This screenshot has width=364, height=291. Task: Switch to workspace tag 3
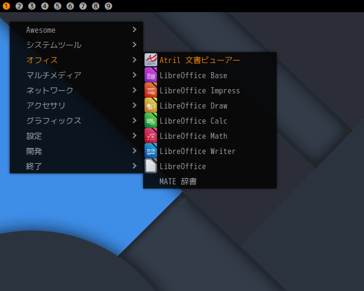click(x=32, y=6)
